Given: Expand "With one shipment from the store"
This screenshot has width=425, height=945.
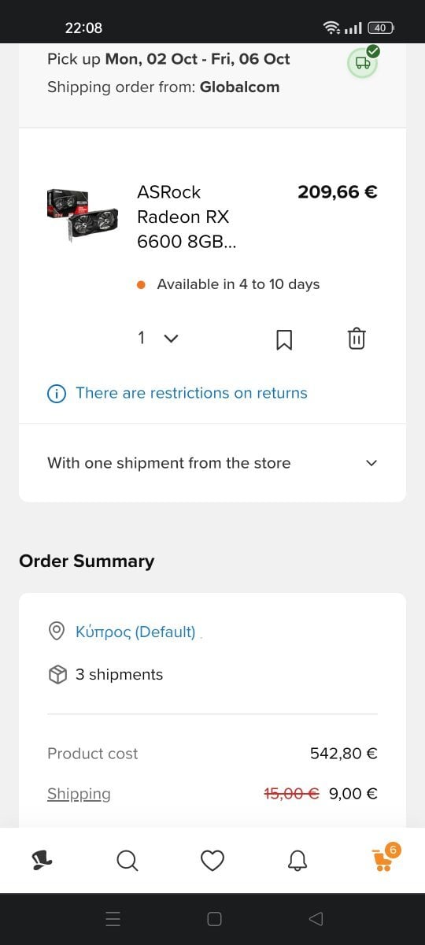Looking at the screenshot, I should click(213, 463).
